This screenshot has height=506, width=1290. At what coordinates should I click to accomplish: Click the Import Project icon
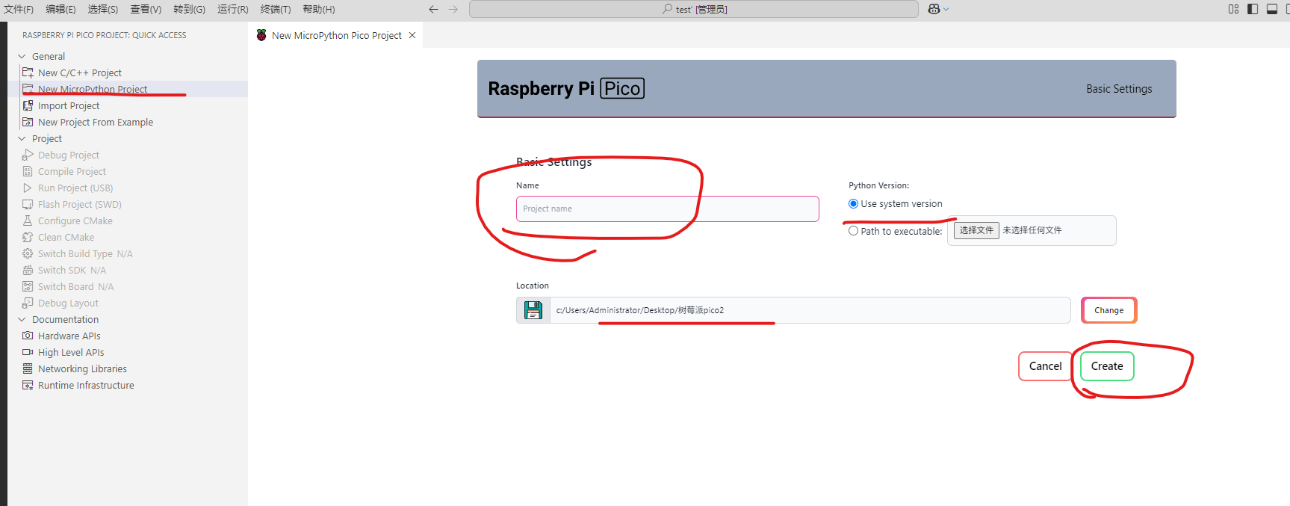pos(28,105)
